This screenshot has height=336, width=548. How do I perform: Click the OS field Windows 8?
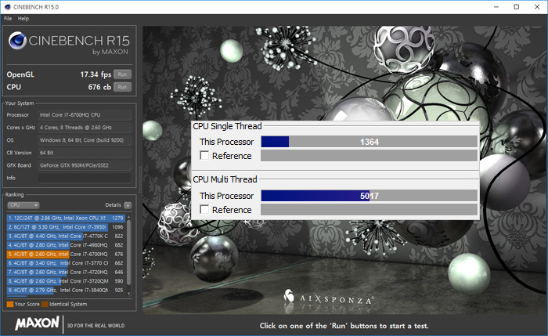coord(85,140)
